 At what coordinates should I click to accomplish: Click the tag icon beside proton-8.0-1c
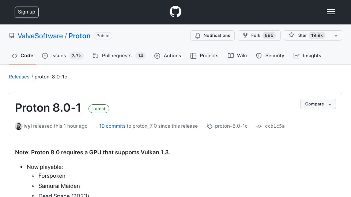click(210, 127)
